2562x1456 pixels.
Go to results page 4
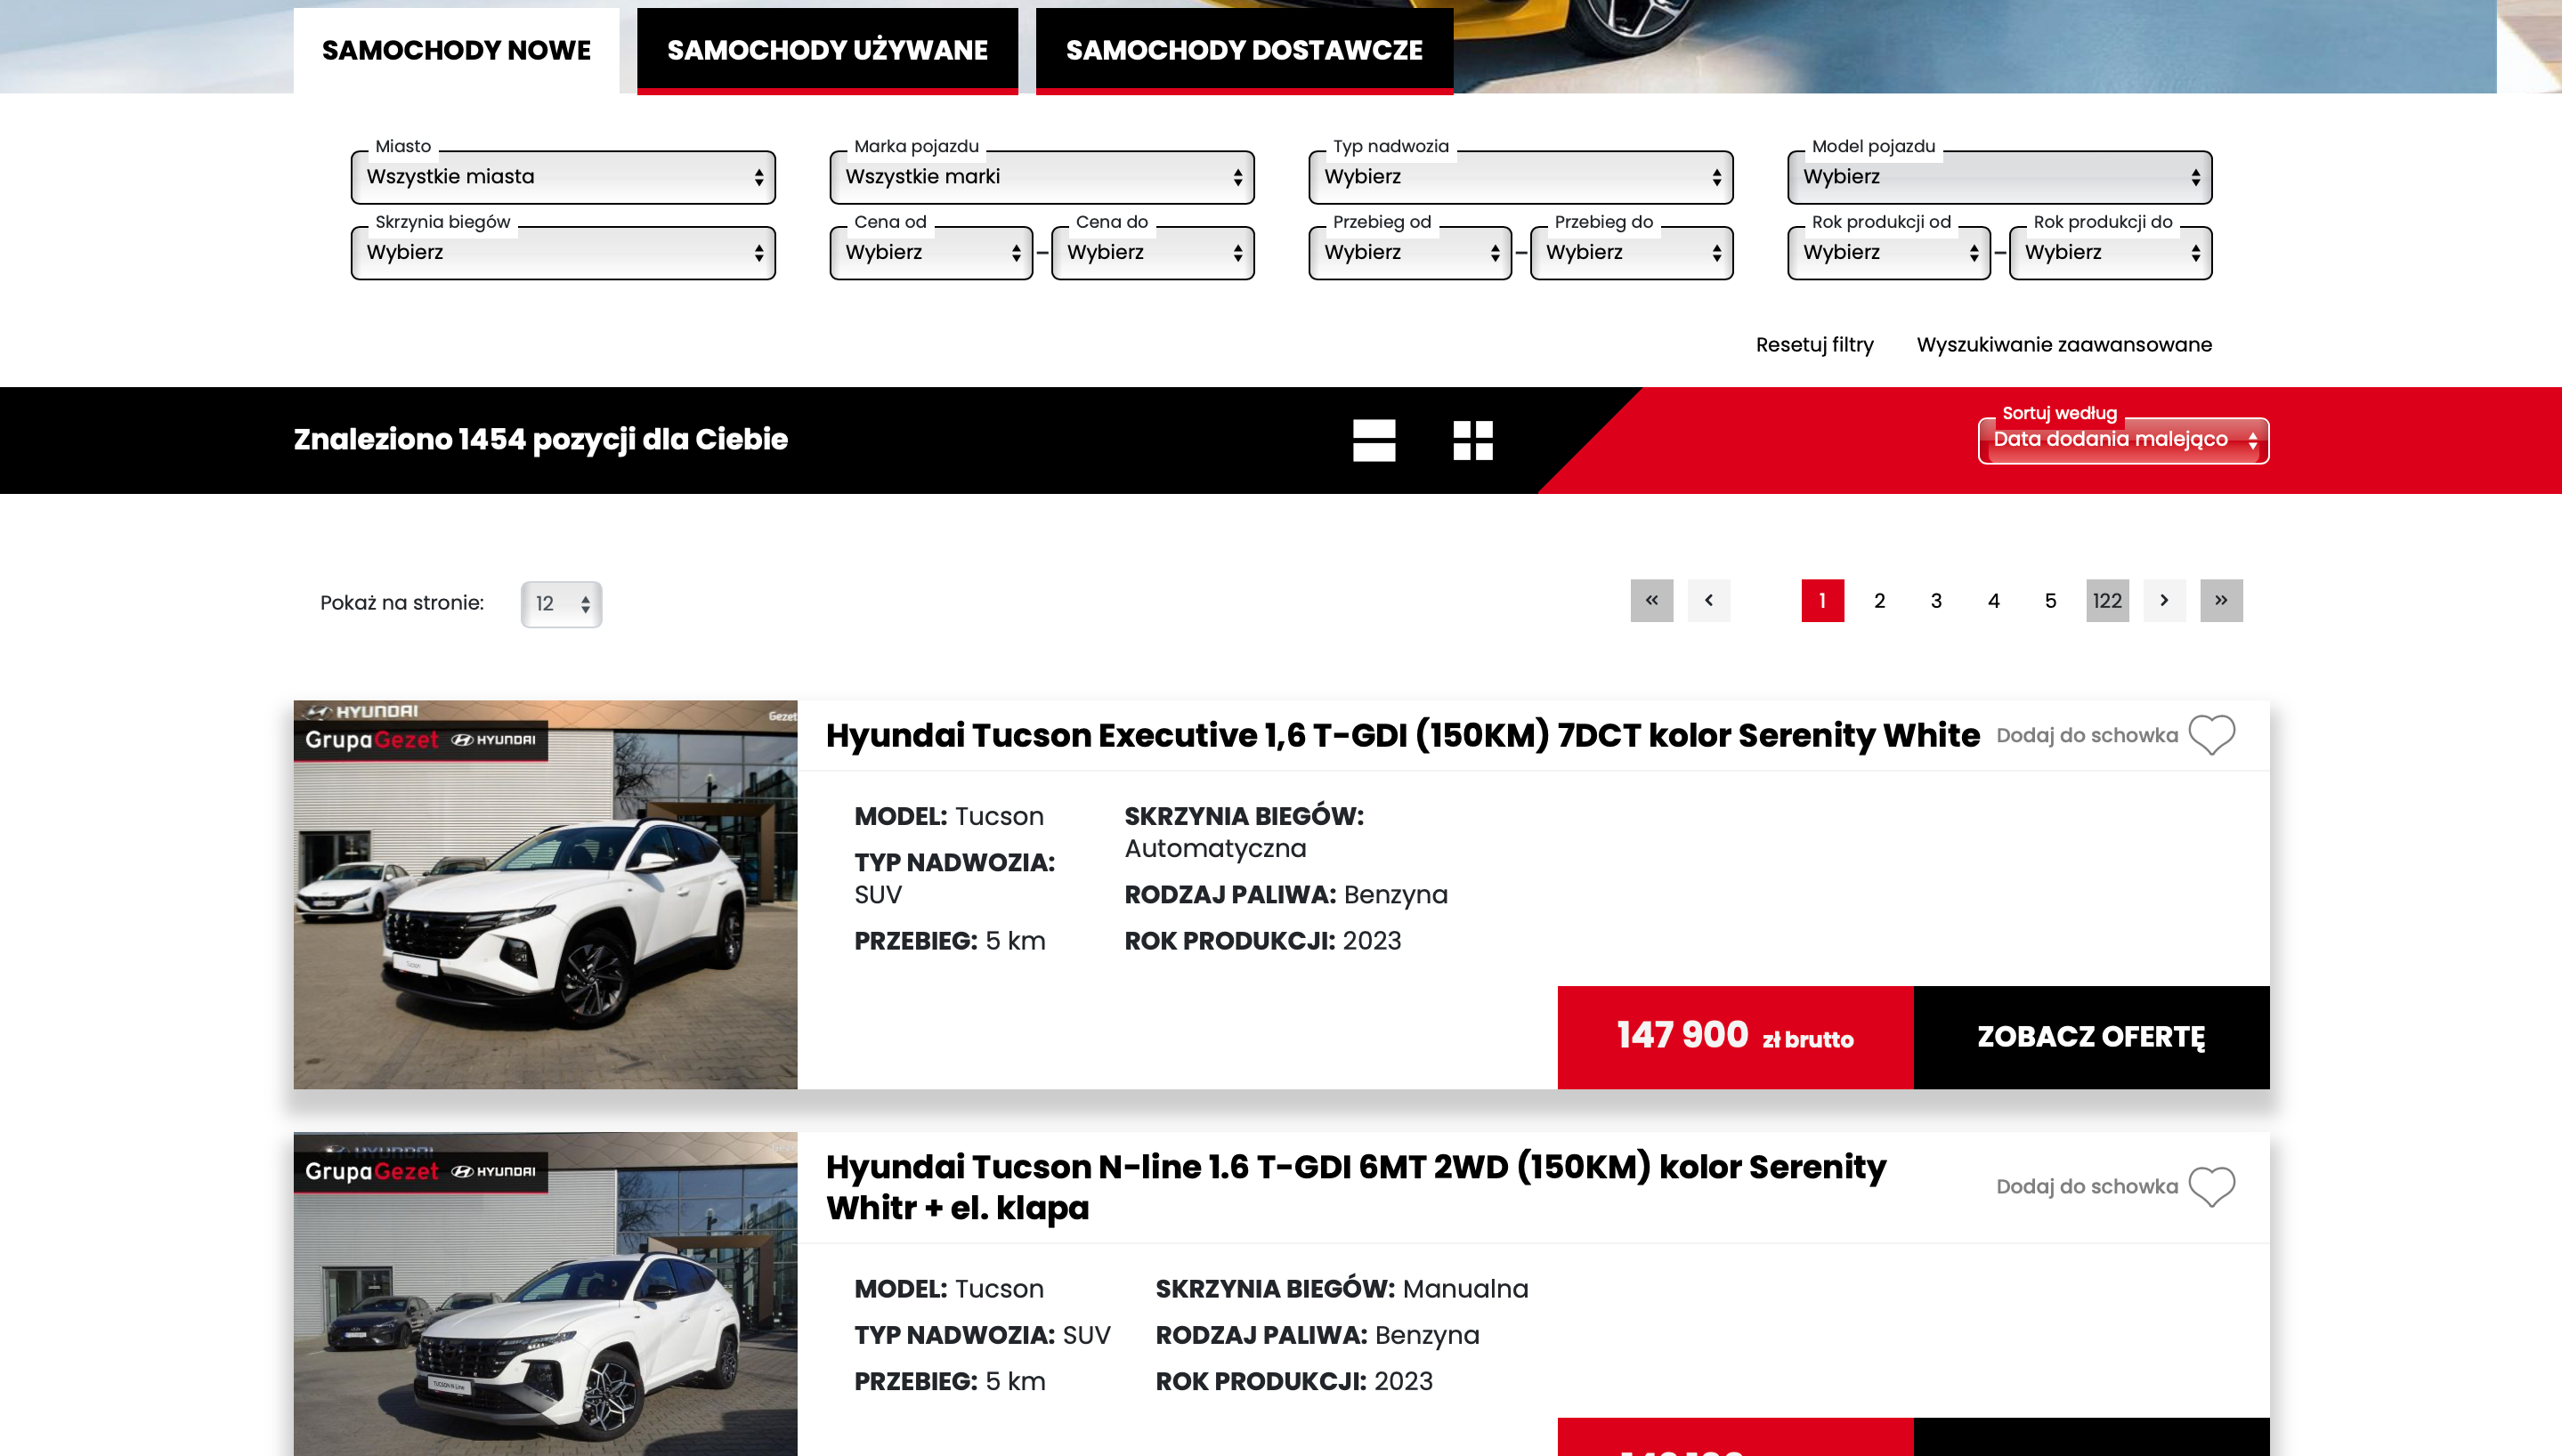tap(1993, 601)
